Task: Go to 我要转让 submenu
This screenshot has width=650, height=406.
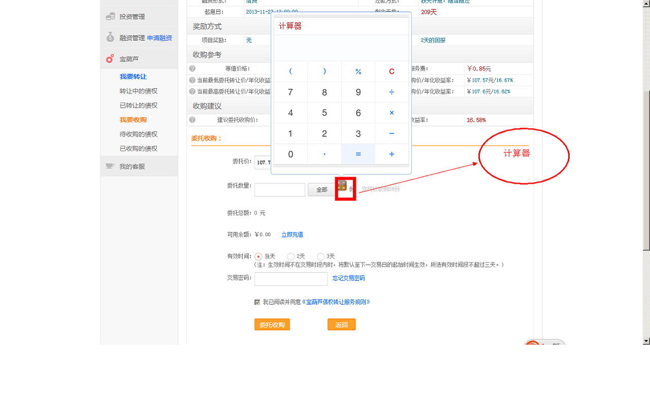Action: (x=133, y=77)
